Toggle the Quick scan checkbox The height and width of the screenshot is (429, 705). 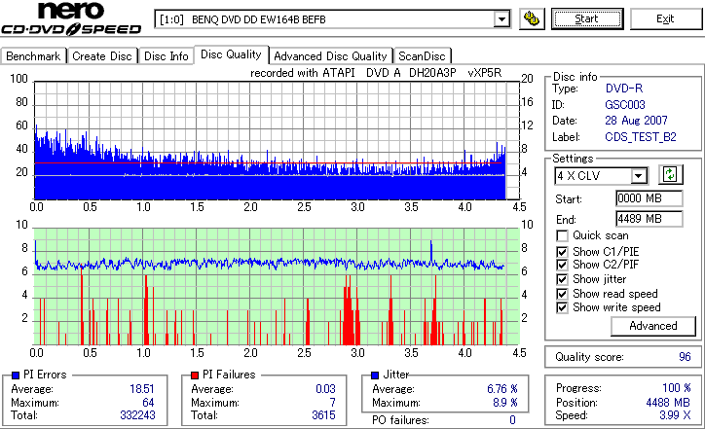(562, 235)
